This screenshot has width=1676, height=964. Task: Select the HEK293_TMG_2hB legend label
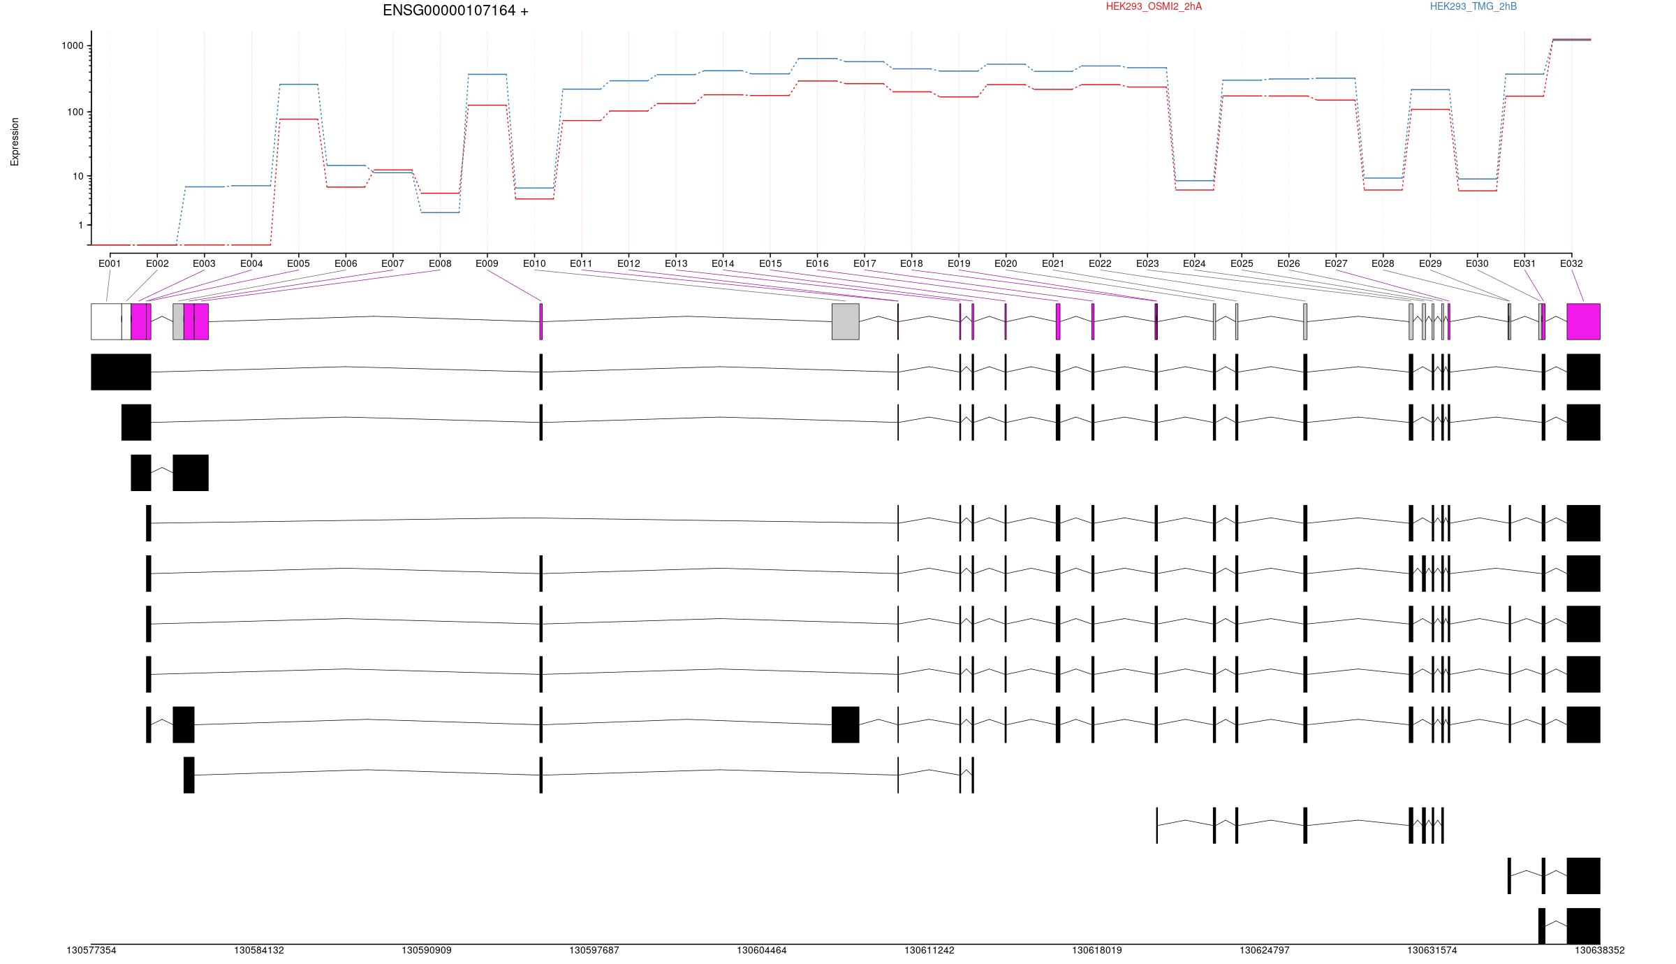tap(1473, 6)
